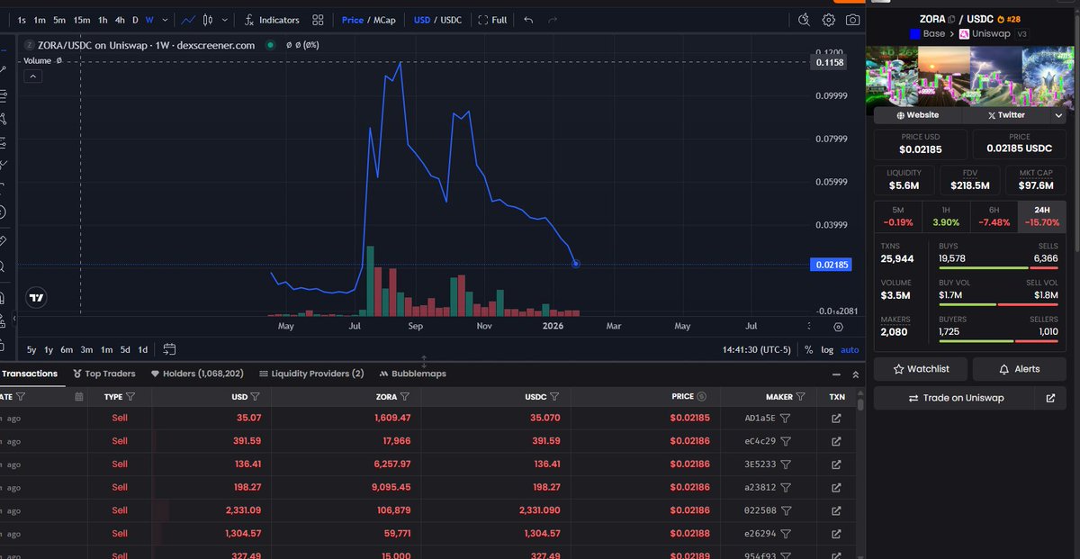Open transaction link for the 35.07 USD sell
Screen dimensions: 1080x559
(x=836, y=419)
